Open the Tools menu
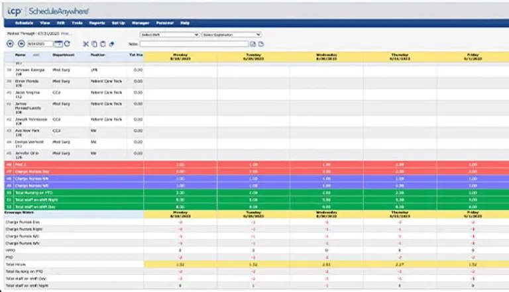 coord(77,23)
